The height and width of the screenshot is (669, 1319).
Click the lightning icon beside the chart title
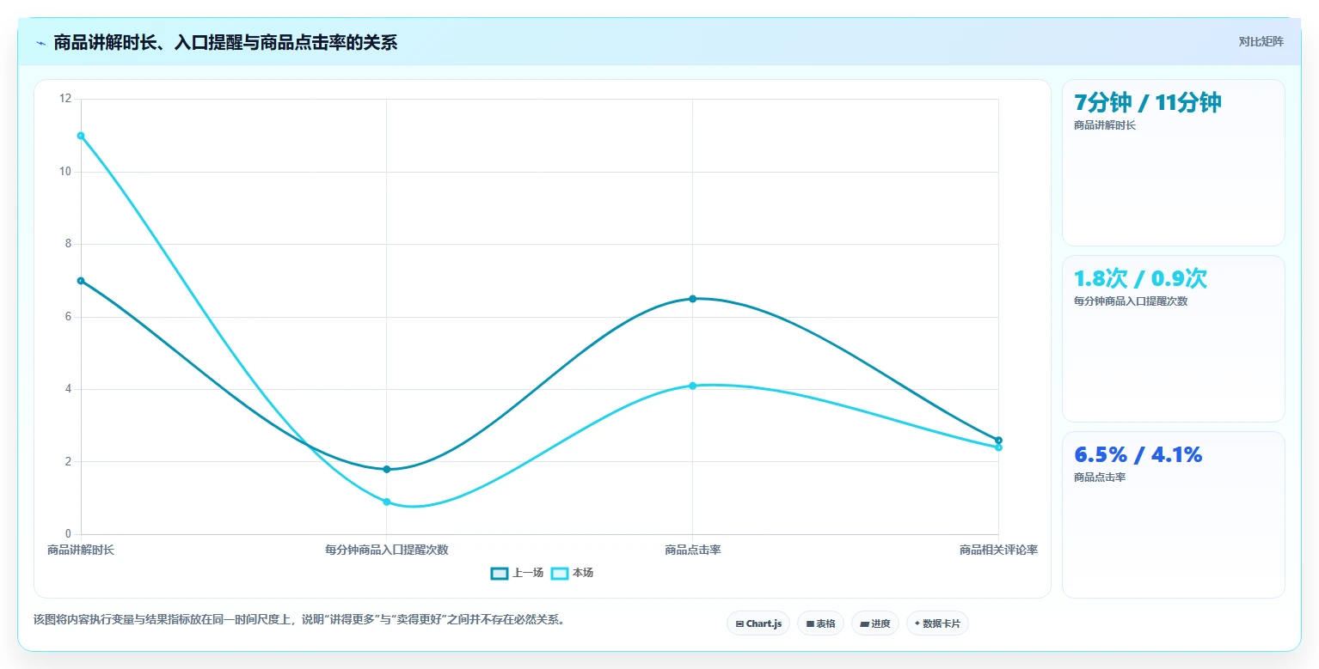point(40,43)
